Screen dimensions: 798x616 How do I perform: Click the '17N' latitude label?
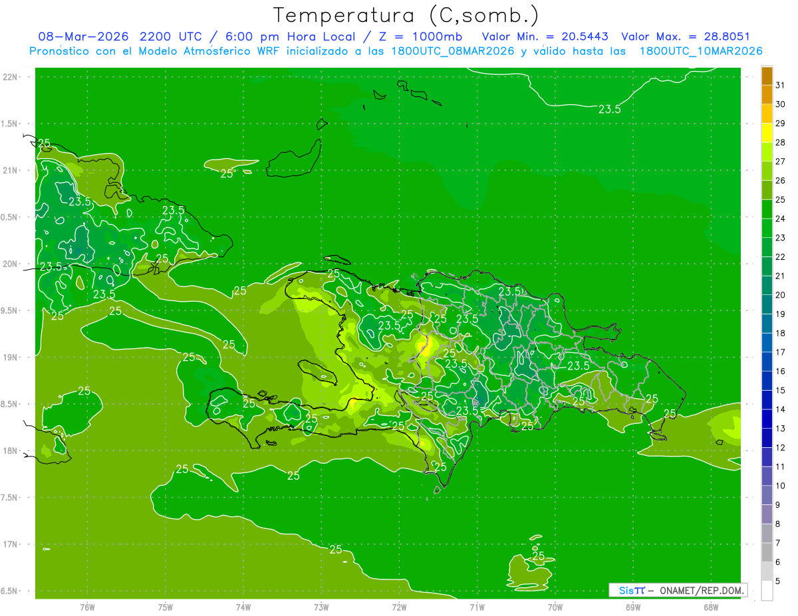(x=9, y=544)
